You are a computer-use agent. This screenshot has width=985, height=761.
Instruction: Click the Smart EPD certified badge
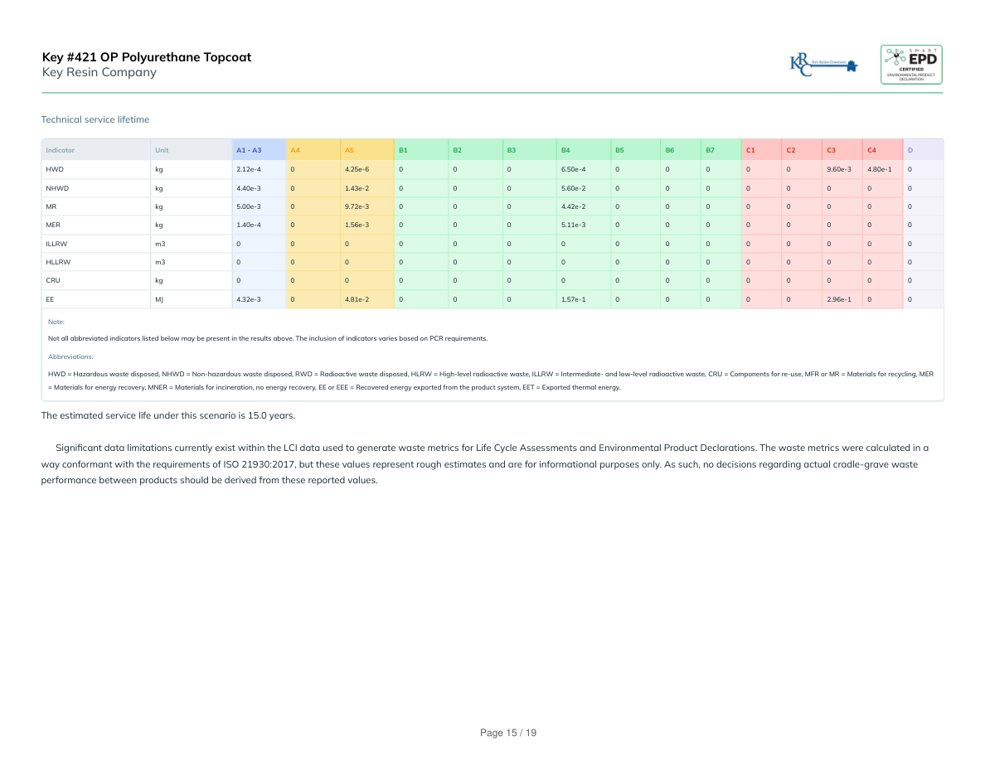910,64
